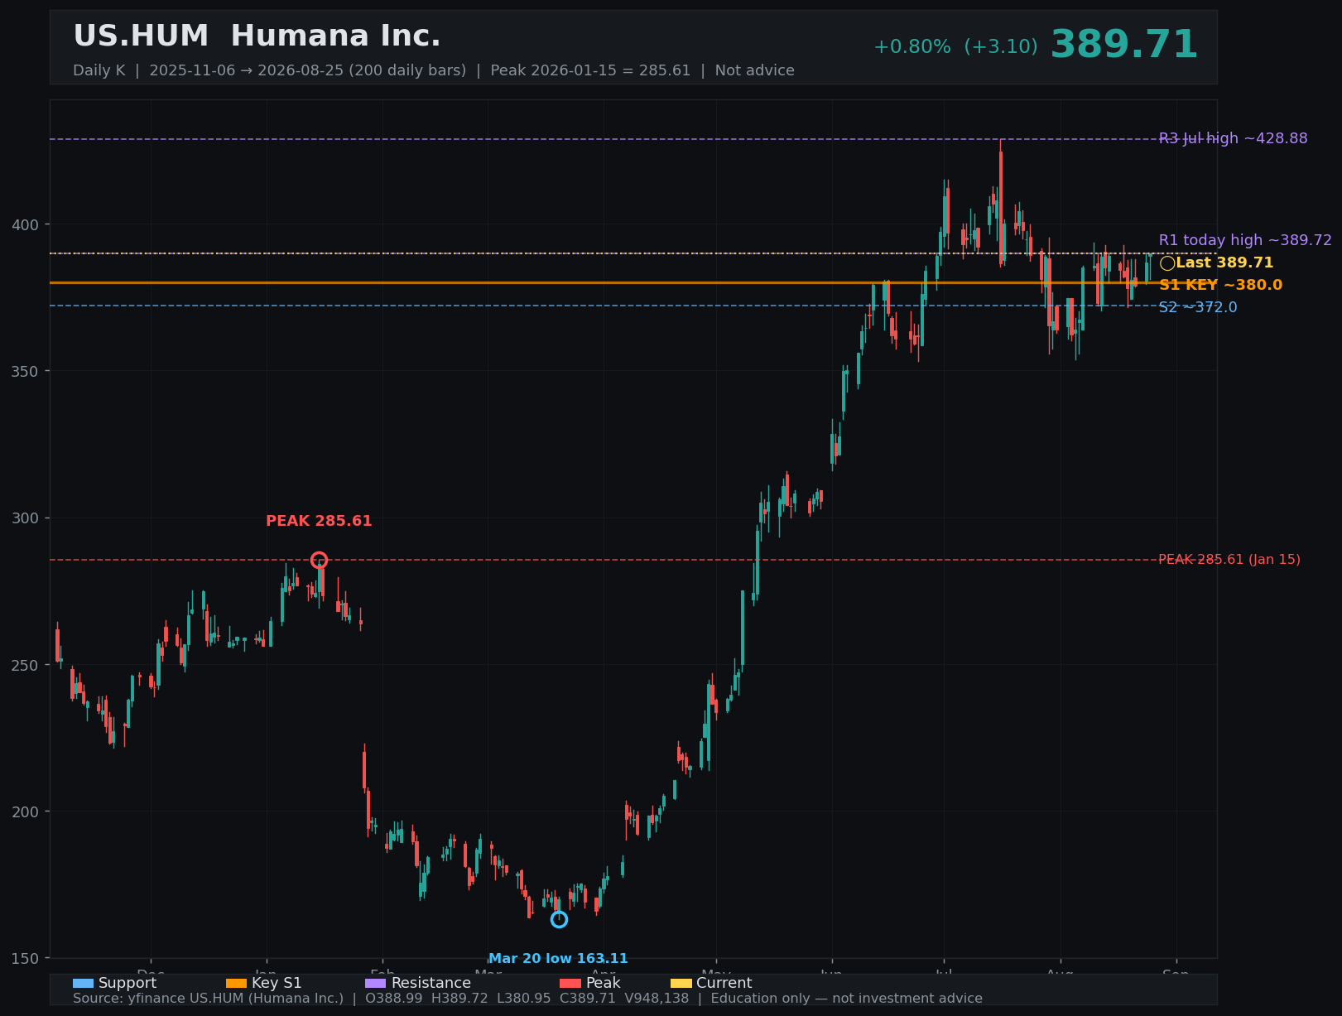Click the 'Key S1' legend label

point(277,983)
